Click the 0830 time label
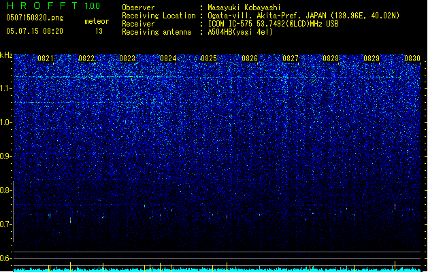 coord(412,58)
